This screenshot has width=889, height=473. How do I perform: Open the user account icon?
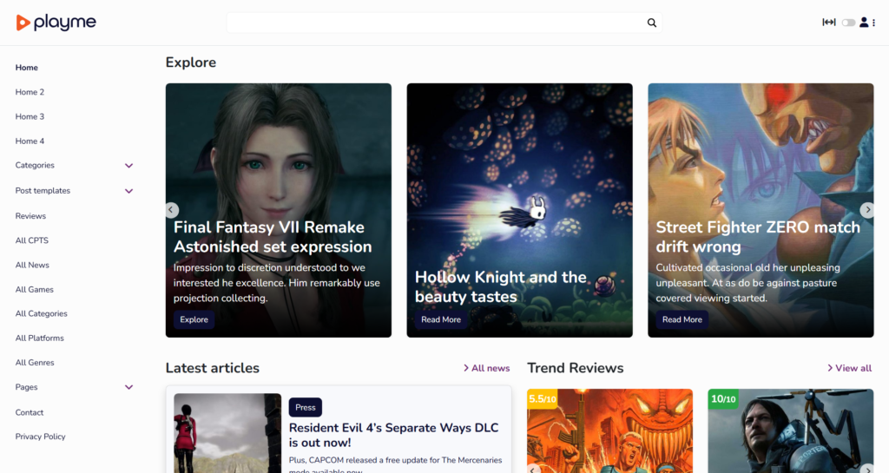click(864, 22)
